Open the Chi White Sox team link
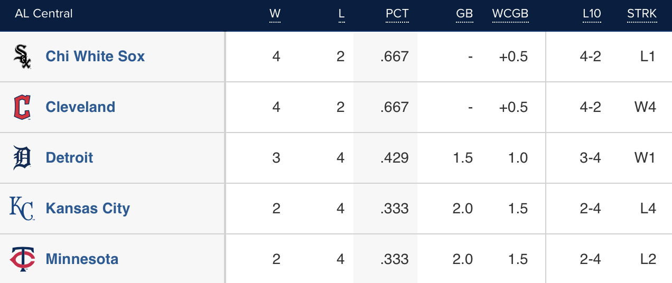 click(x=95, y=56)
